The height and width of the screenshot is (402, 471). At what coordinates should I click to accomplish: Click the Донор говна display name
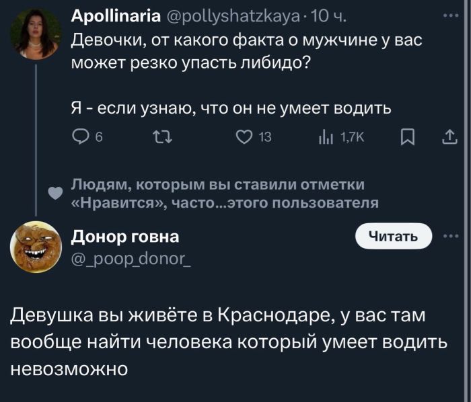tap(125, 237)
